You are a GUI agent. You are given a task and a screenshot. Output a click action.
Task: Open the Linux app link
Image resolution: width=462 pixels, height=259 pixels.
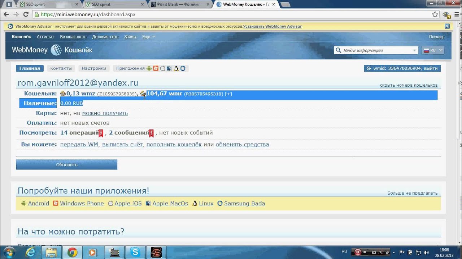click(206, 203)
